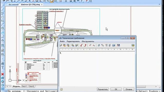
Task: Select the Arc tool
Action: tap(3, 25)
